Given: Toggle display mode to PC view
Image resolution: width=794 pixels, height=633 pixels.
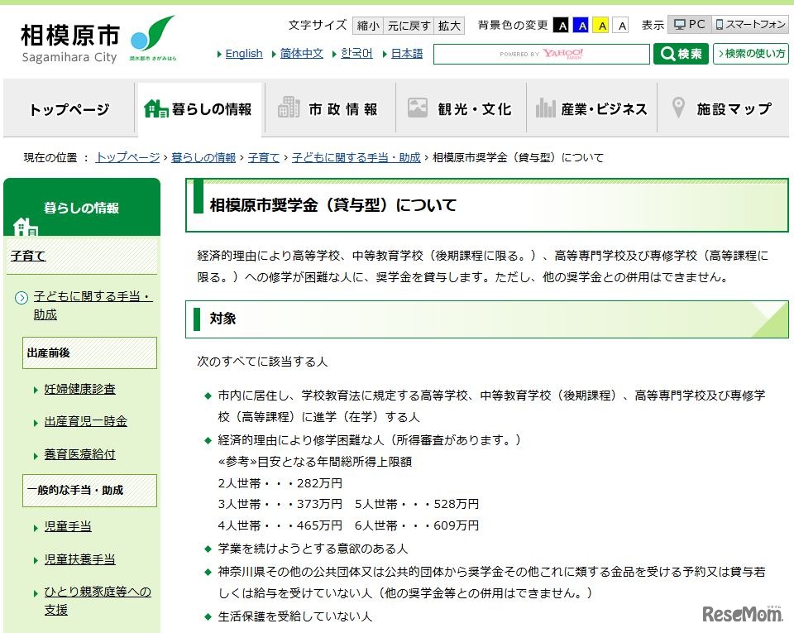Looking at the screenshot, I should tap(686, 24).
